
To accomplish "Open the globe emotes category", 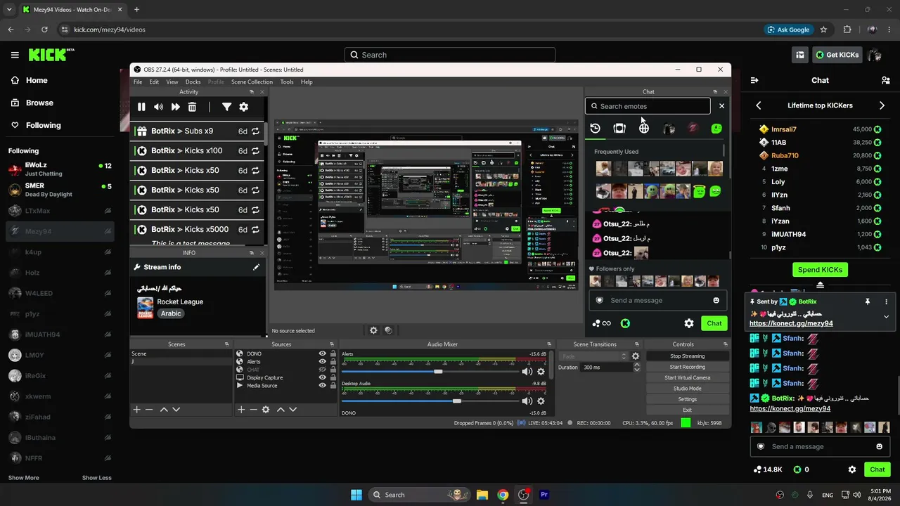I will pos(644,128).
